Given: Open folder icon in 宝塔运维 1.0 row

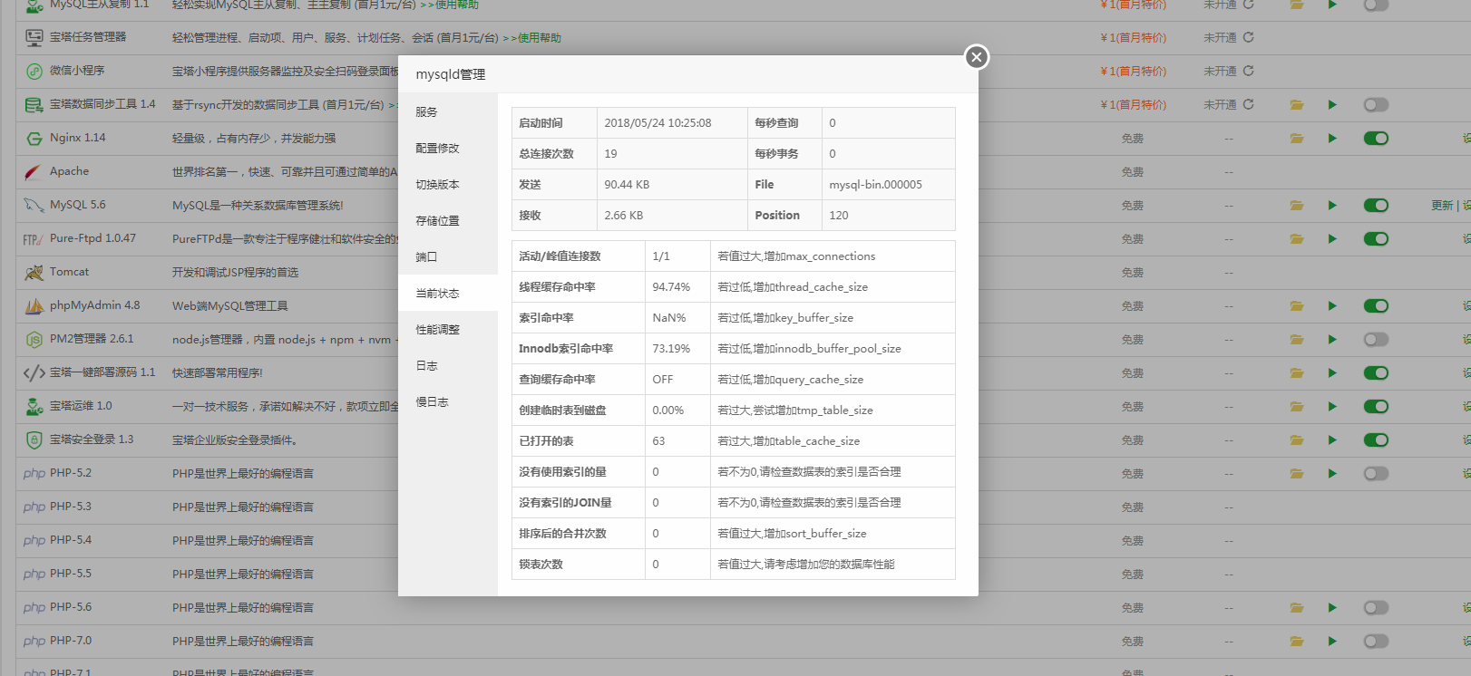Looking at the screenshot, I should coord(1297,407).
